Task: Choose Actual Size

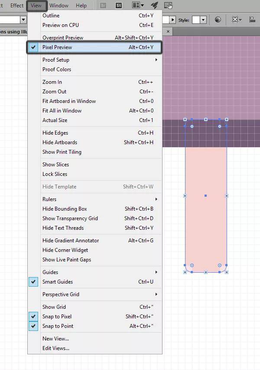Action: [x=94, y=120]
